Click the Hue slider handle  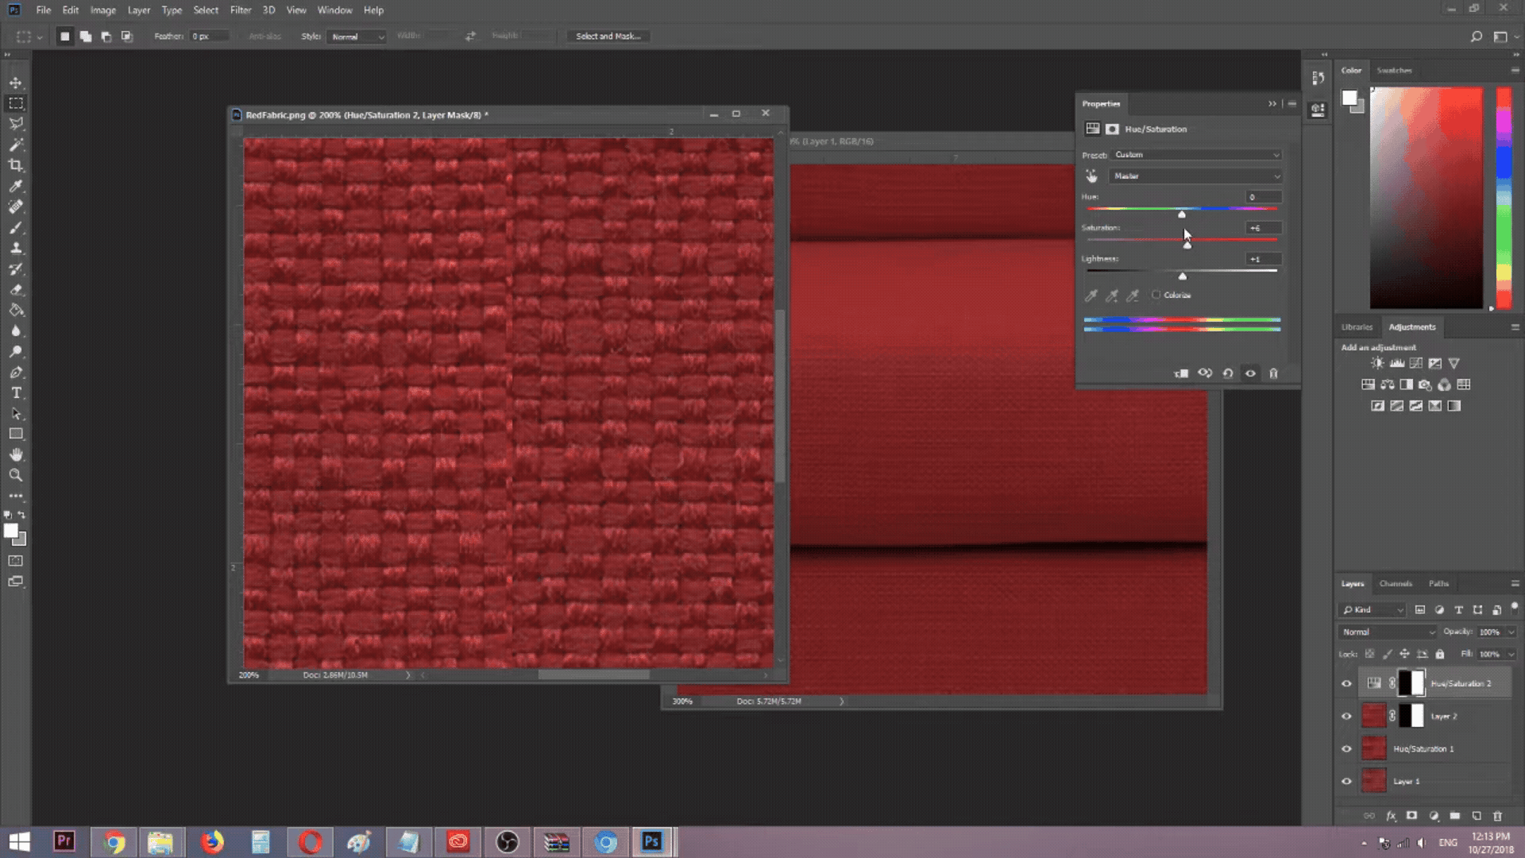point(1182,214)
